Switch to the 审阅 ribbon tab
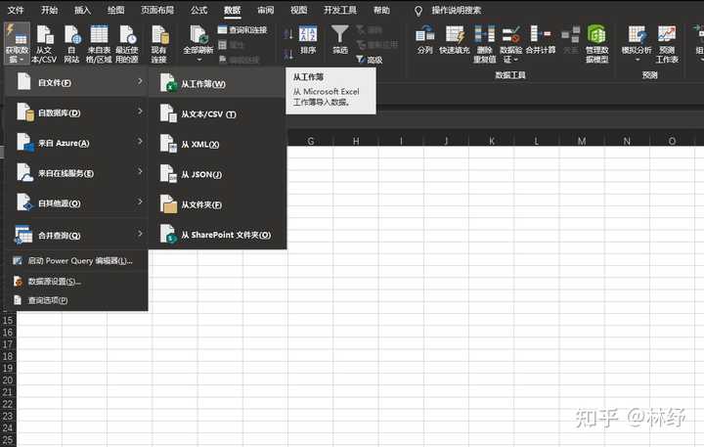The image size is (704, 447). (x=265, y=10)
